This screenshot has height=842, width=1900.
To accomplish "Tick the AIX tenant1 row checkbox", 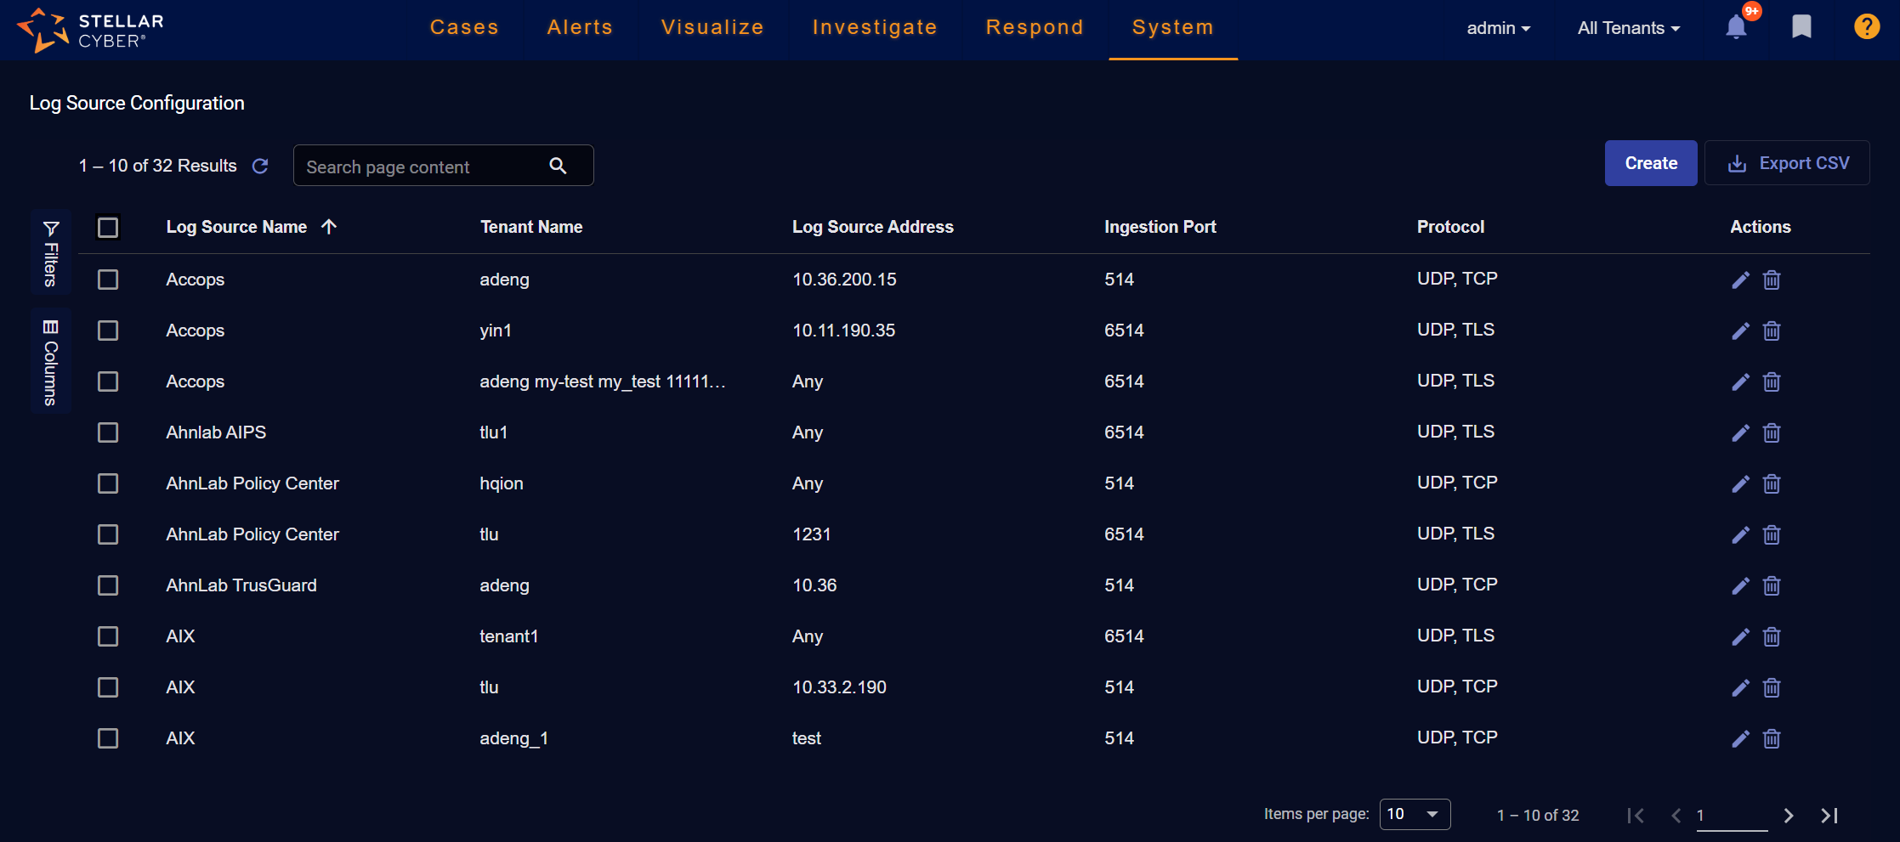I will point(108,636).
